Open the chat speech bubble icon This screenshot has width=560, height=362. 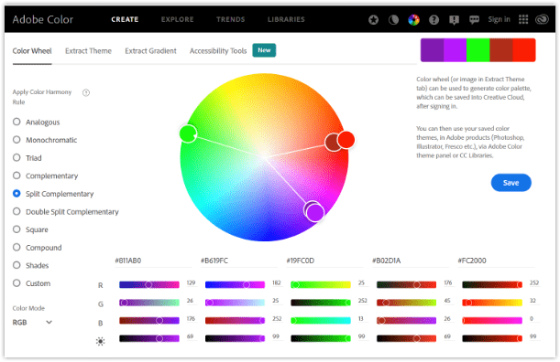(474, 19)
